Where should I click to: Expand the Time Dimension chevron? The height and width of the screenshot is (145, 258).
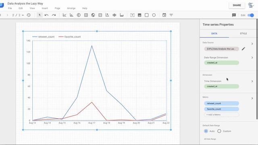pyautogui.click(x=252, y=81)
